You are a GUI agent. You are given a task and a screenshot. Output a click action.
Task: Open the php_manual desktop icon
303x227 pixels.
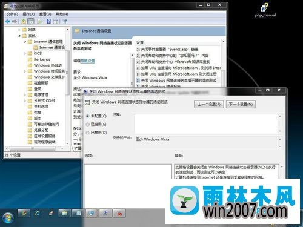265,10
